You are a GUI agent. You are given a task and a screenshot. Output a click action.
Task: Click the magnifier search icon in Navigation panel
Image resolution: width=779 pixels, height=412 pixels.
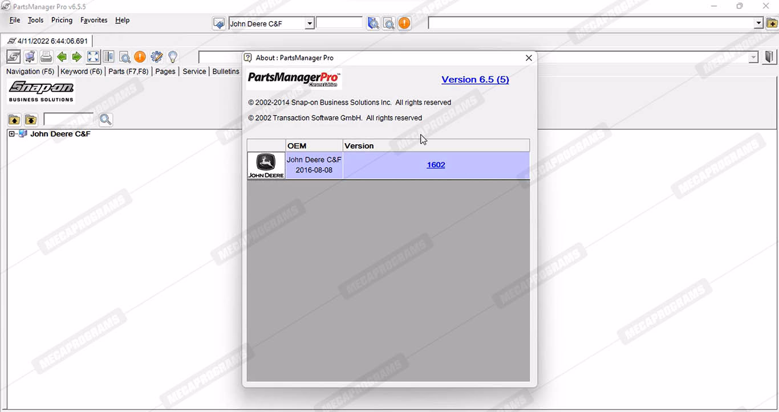coord(106,120)
